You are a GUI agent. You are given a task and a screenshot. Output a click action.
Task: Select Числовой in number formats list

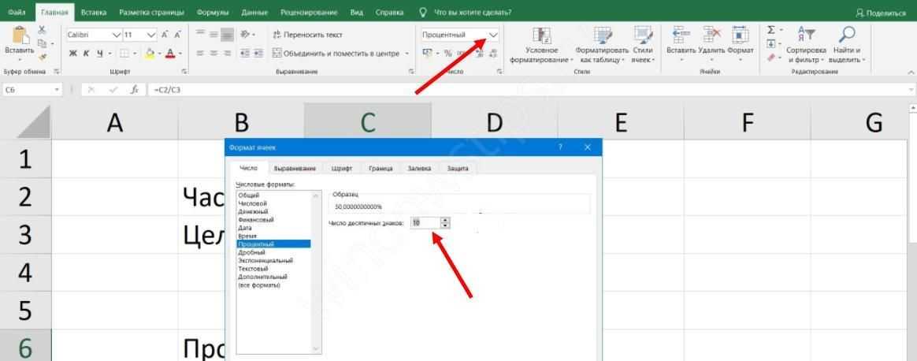(252, 203)
